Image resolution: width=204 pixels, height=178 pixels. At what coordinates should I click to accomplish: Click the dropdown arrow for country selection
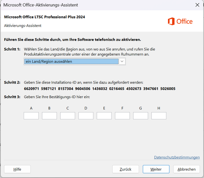click(122, 61)
